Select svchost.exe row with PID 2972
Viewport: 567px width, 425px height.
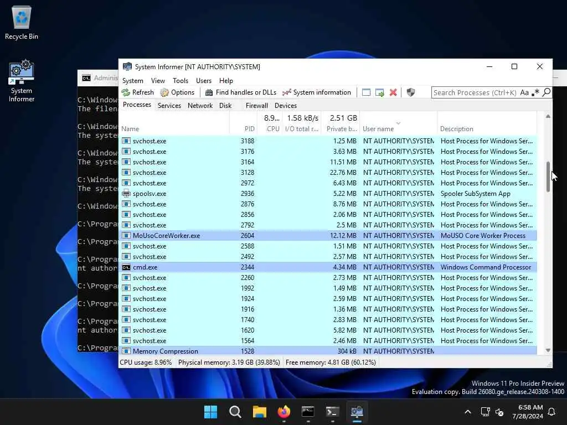point(328,183)
